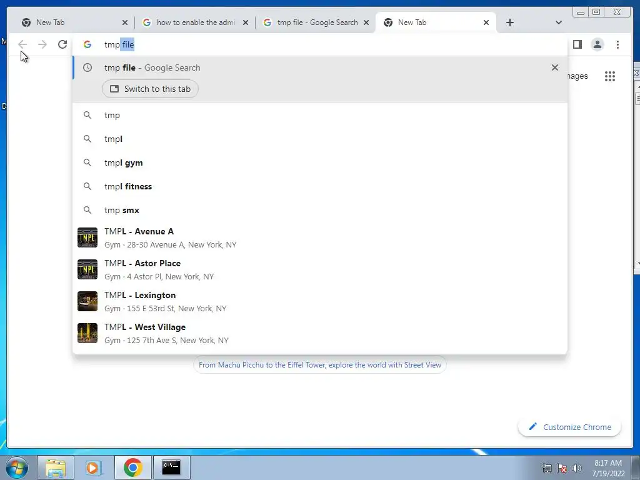Viewport: 640px width, 480px height.
Task: Click Switch to this tab button
Action: [x=150, y=89]
